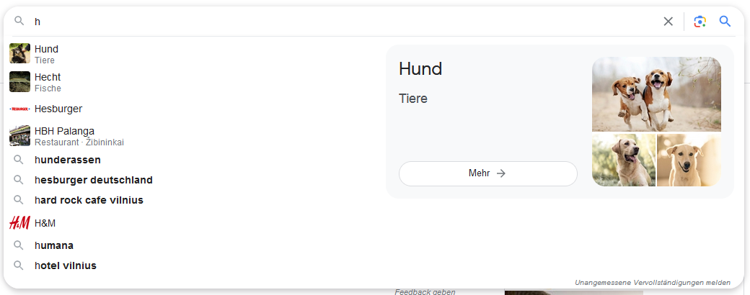Clear the search box with X icon
750x295 pixels.
(668, 22)
